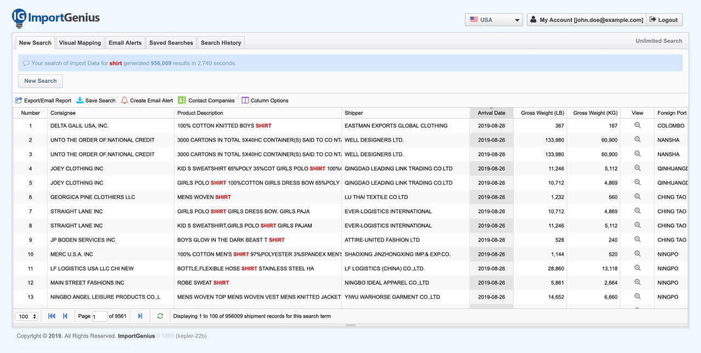Jump to the first page of results

tap(51, 316)
